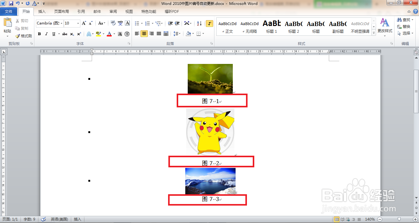Viewport: 419px width, 223px height.
Task: Click the Enclose Characters icon
Action: pyautogui.click(x=127, y=34)
